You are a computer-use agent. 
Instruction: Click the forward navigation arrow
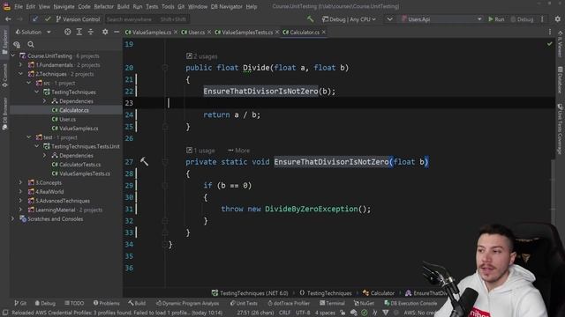point(19,19)
